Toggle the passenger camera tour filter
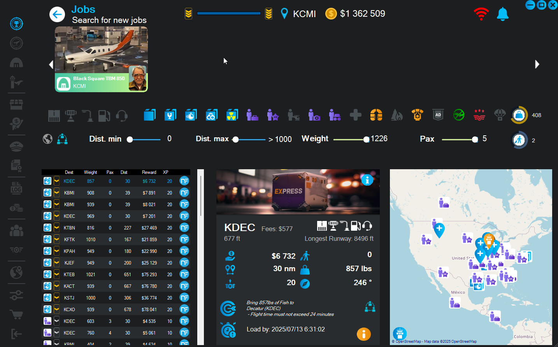 (314, 115)
